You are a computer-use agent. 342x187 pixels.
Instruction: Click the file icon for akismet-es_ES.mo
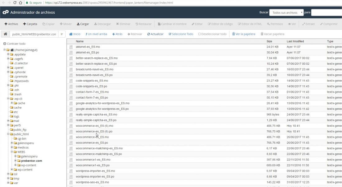[x=71, y=47]
